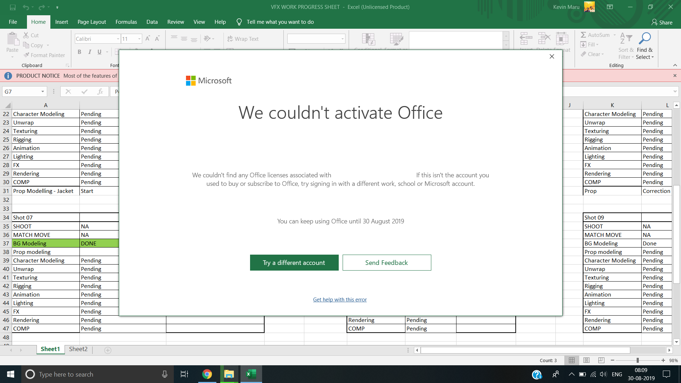Open the font size dropdown
Screen dimensions: 681x383
139,39
